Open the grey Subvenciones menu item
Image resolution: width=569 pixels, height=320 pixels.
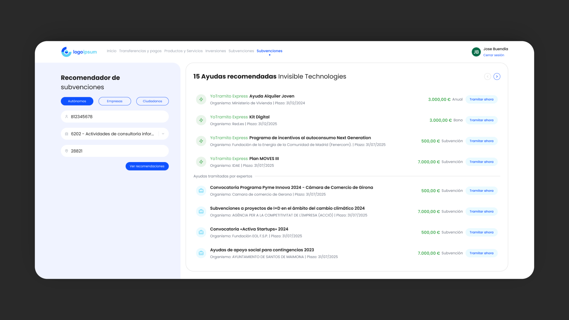click(x=241, y=51)
